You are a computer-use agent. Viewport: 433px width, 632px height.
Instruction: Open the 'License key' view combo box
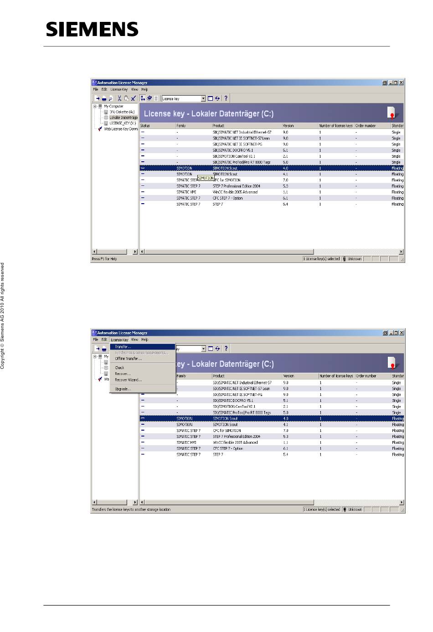point(184,98)
